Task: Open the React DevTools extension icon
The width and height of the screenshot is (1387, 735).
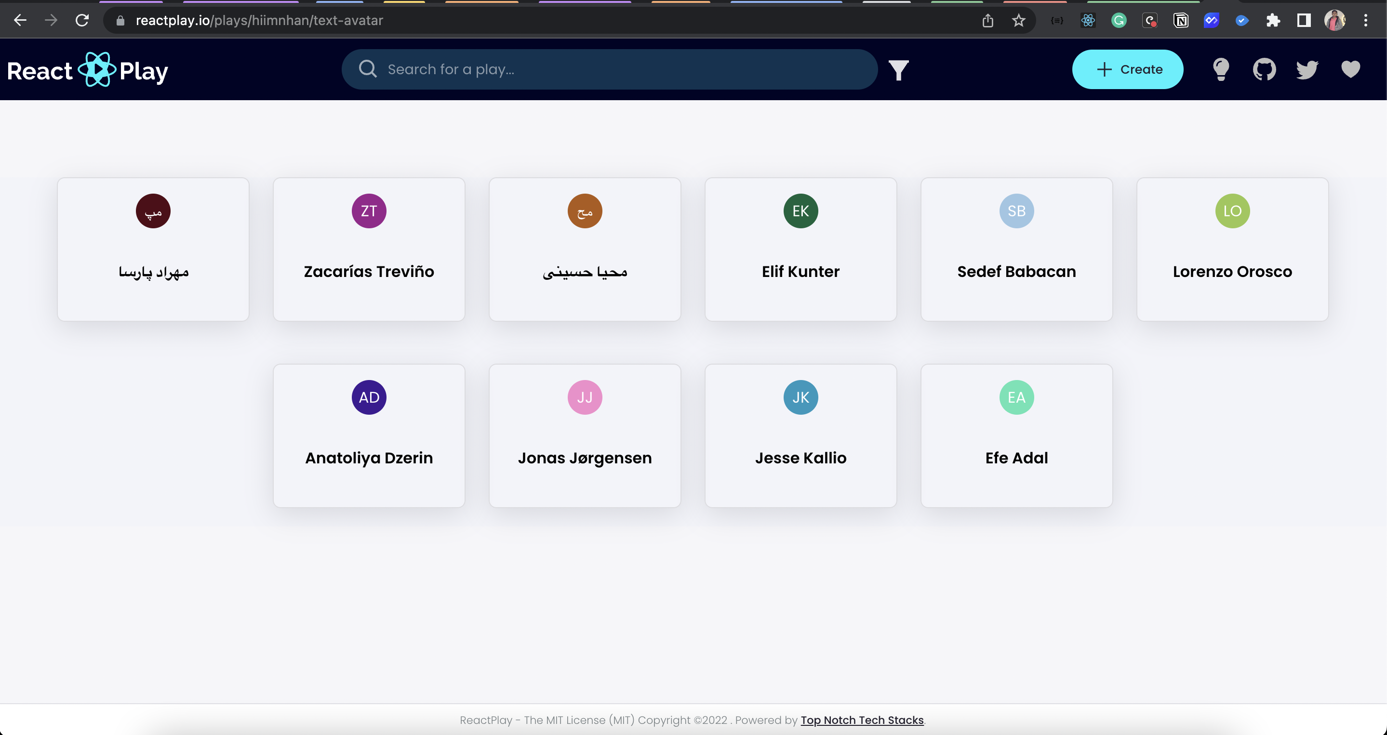Action: point(1088,20)
